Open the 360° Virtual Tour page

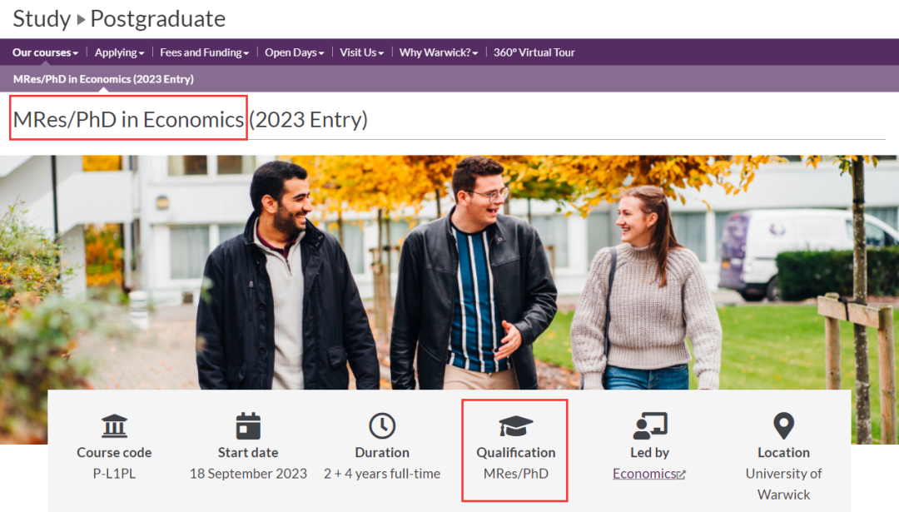point(534,52)
